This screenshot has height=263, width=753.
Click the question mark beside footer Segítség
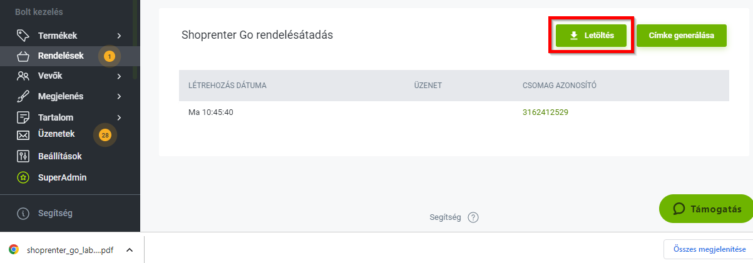coord(473,217)
